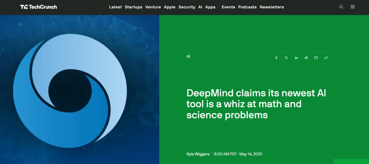Open the search icon in header
Viewport: 369px width, 164px height.
tap(341, 7)
